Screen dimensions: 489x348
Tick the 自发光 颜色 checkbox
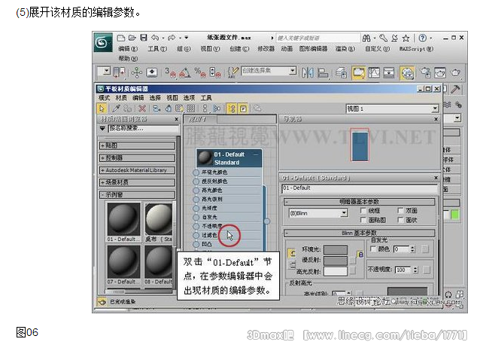click(373, 249)
